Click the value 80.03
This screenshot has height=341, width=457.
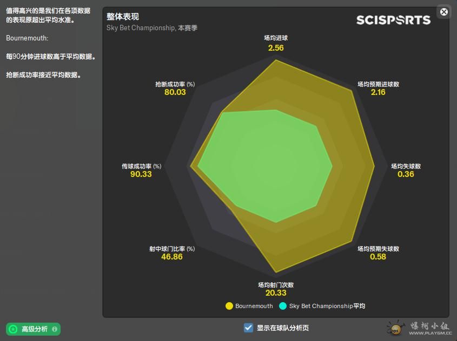click(x=175, y=92)
